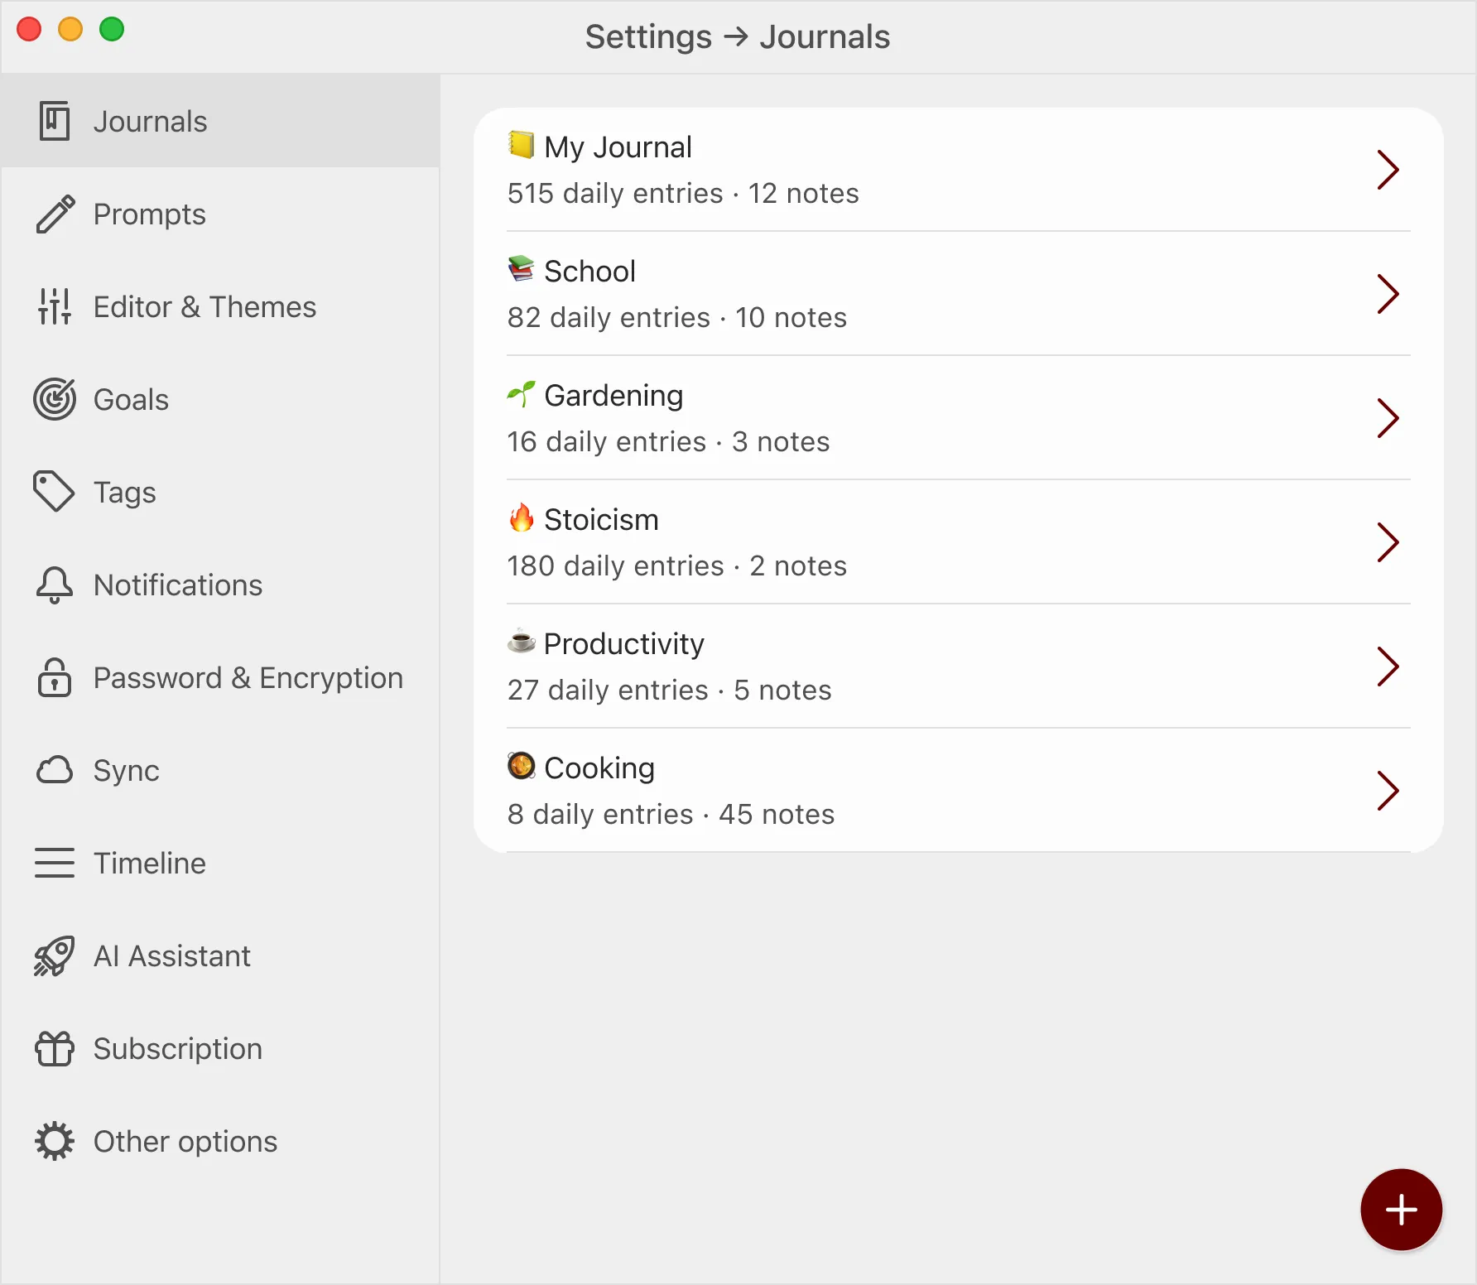Click the Tags label icon
The height and width of the screenshot is (1285, 1477).
point(54,492)
